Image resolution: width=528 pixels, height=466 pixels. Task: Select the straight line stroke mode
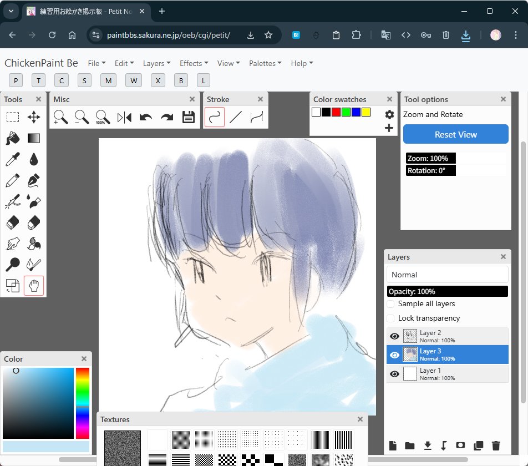tap(236, 117)
